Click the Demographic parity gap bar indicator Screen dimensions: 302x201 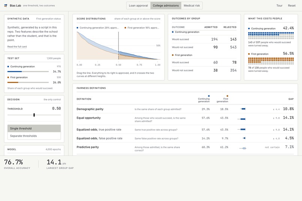(x=243, y=109)
